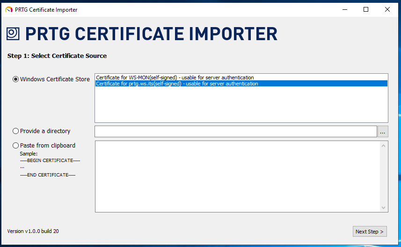Click the scroll down arrow in paste area
The width and height of the screenshot is (401, 247).
coord(383,208)
